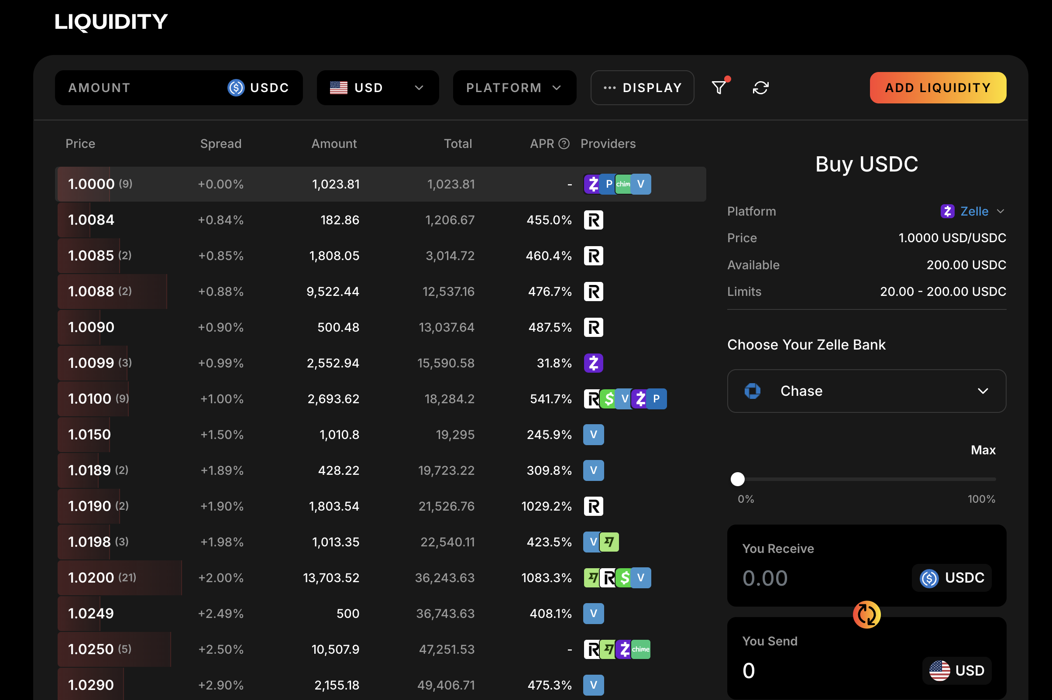Screen dimensions: 1052x700
Task: Click the ADD LIQUIDITY button
Action: (x=938, y=87)
